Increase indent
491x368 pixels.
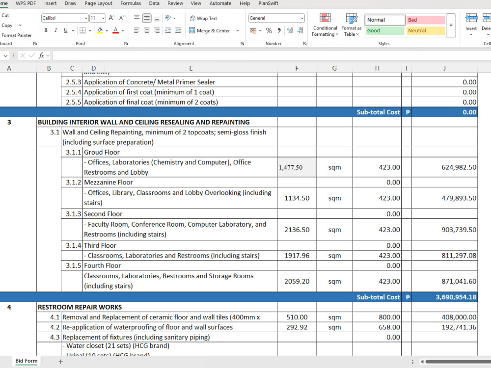click(x=178, y=30)
